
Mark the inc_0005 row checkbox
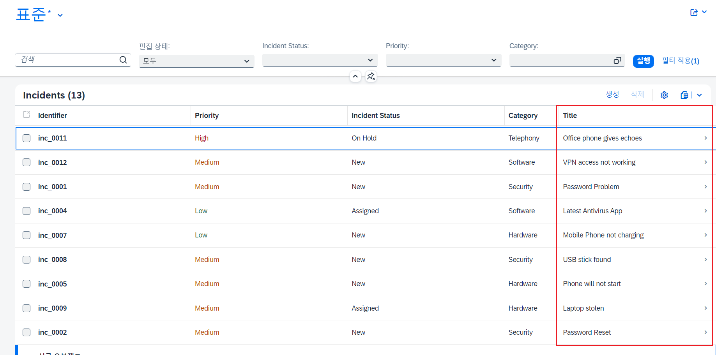pyautogui.click(x=27, y=284)
